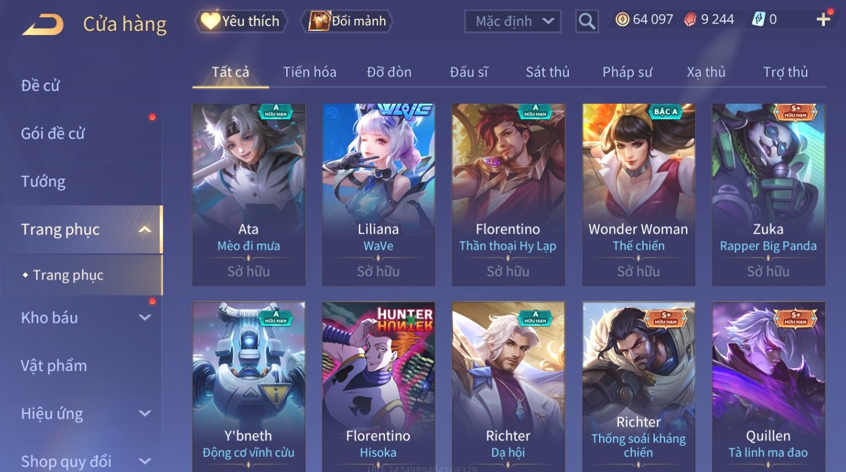Tap the blue voucher currency icon
This screenshot has width=846, height=472.
click(758, 20)
